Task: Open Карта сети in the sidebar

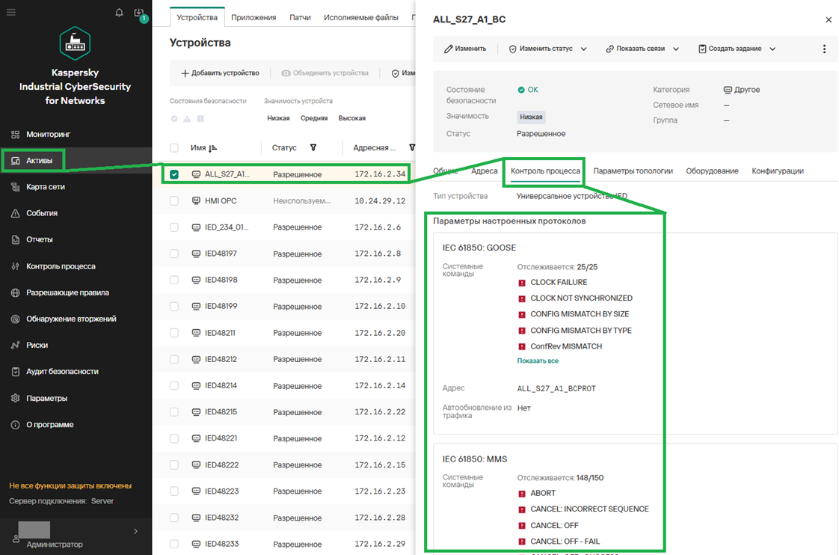Action: (46, 187)
